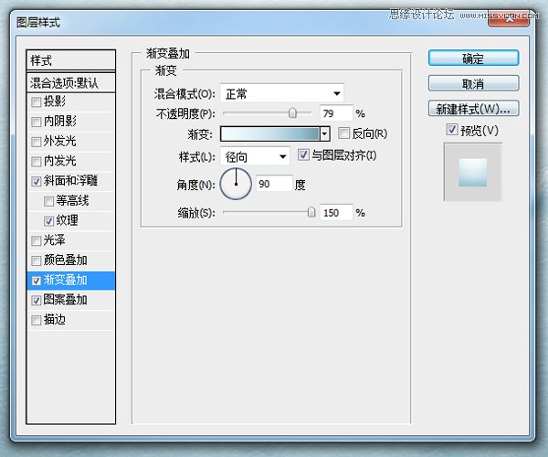This screenshot has height=457, width=548.
Task: Uncheck the 图案叠加 checkbox
Action: pyautogui.click(x=37, y=300)
